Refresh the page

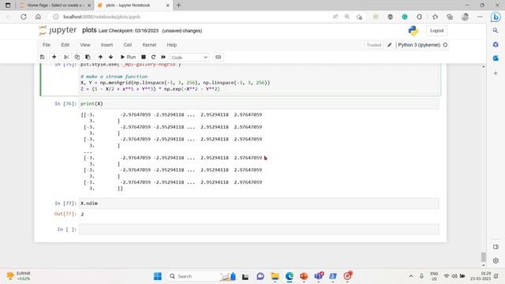click(24, 17)
